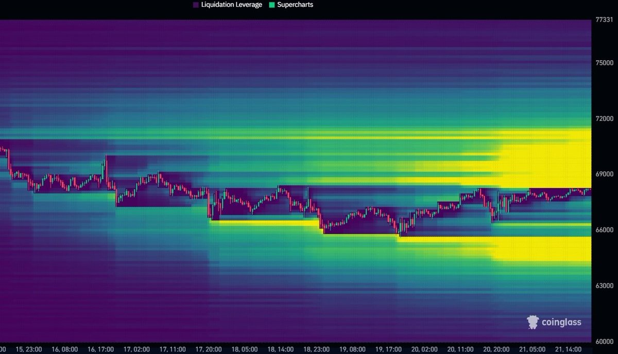
Task: Toggle the Supercharts legend entry
Action: tap(290, 5)
